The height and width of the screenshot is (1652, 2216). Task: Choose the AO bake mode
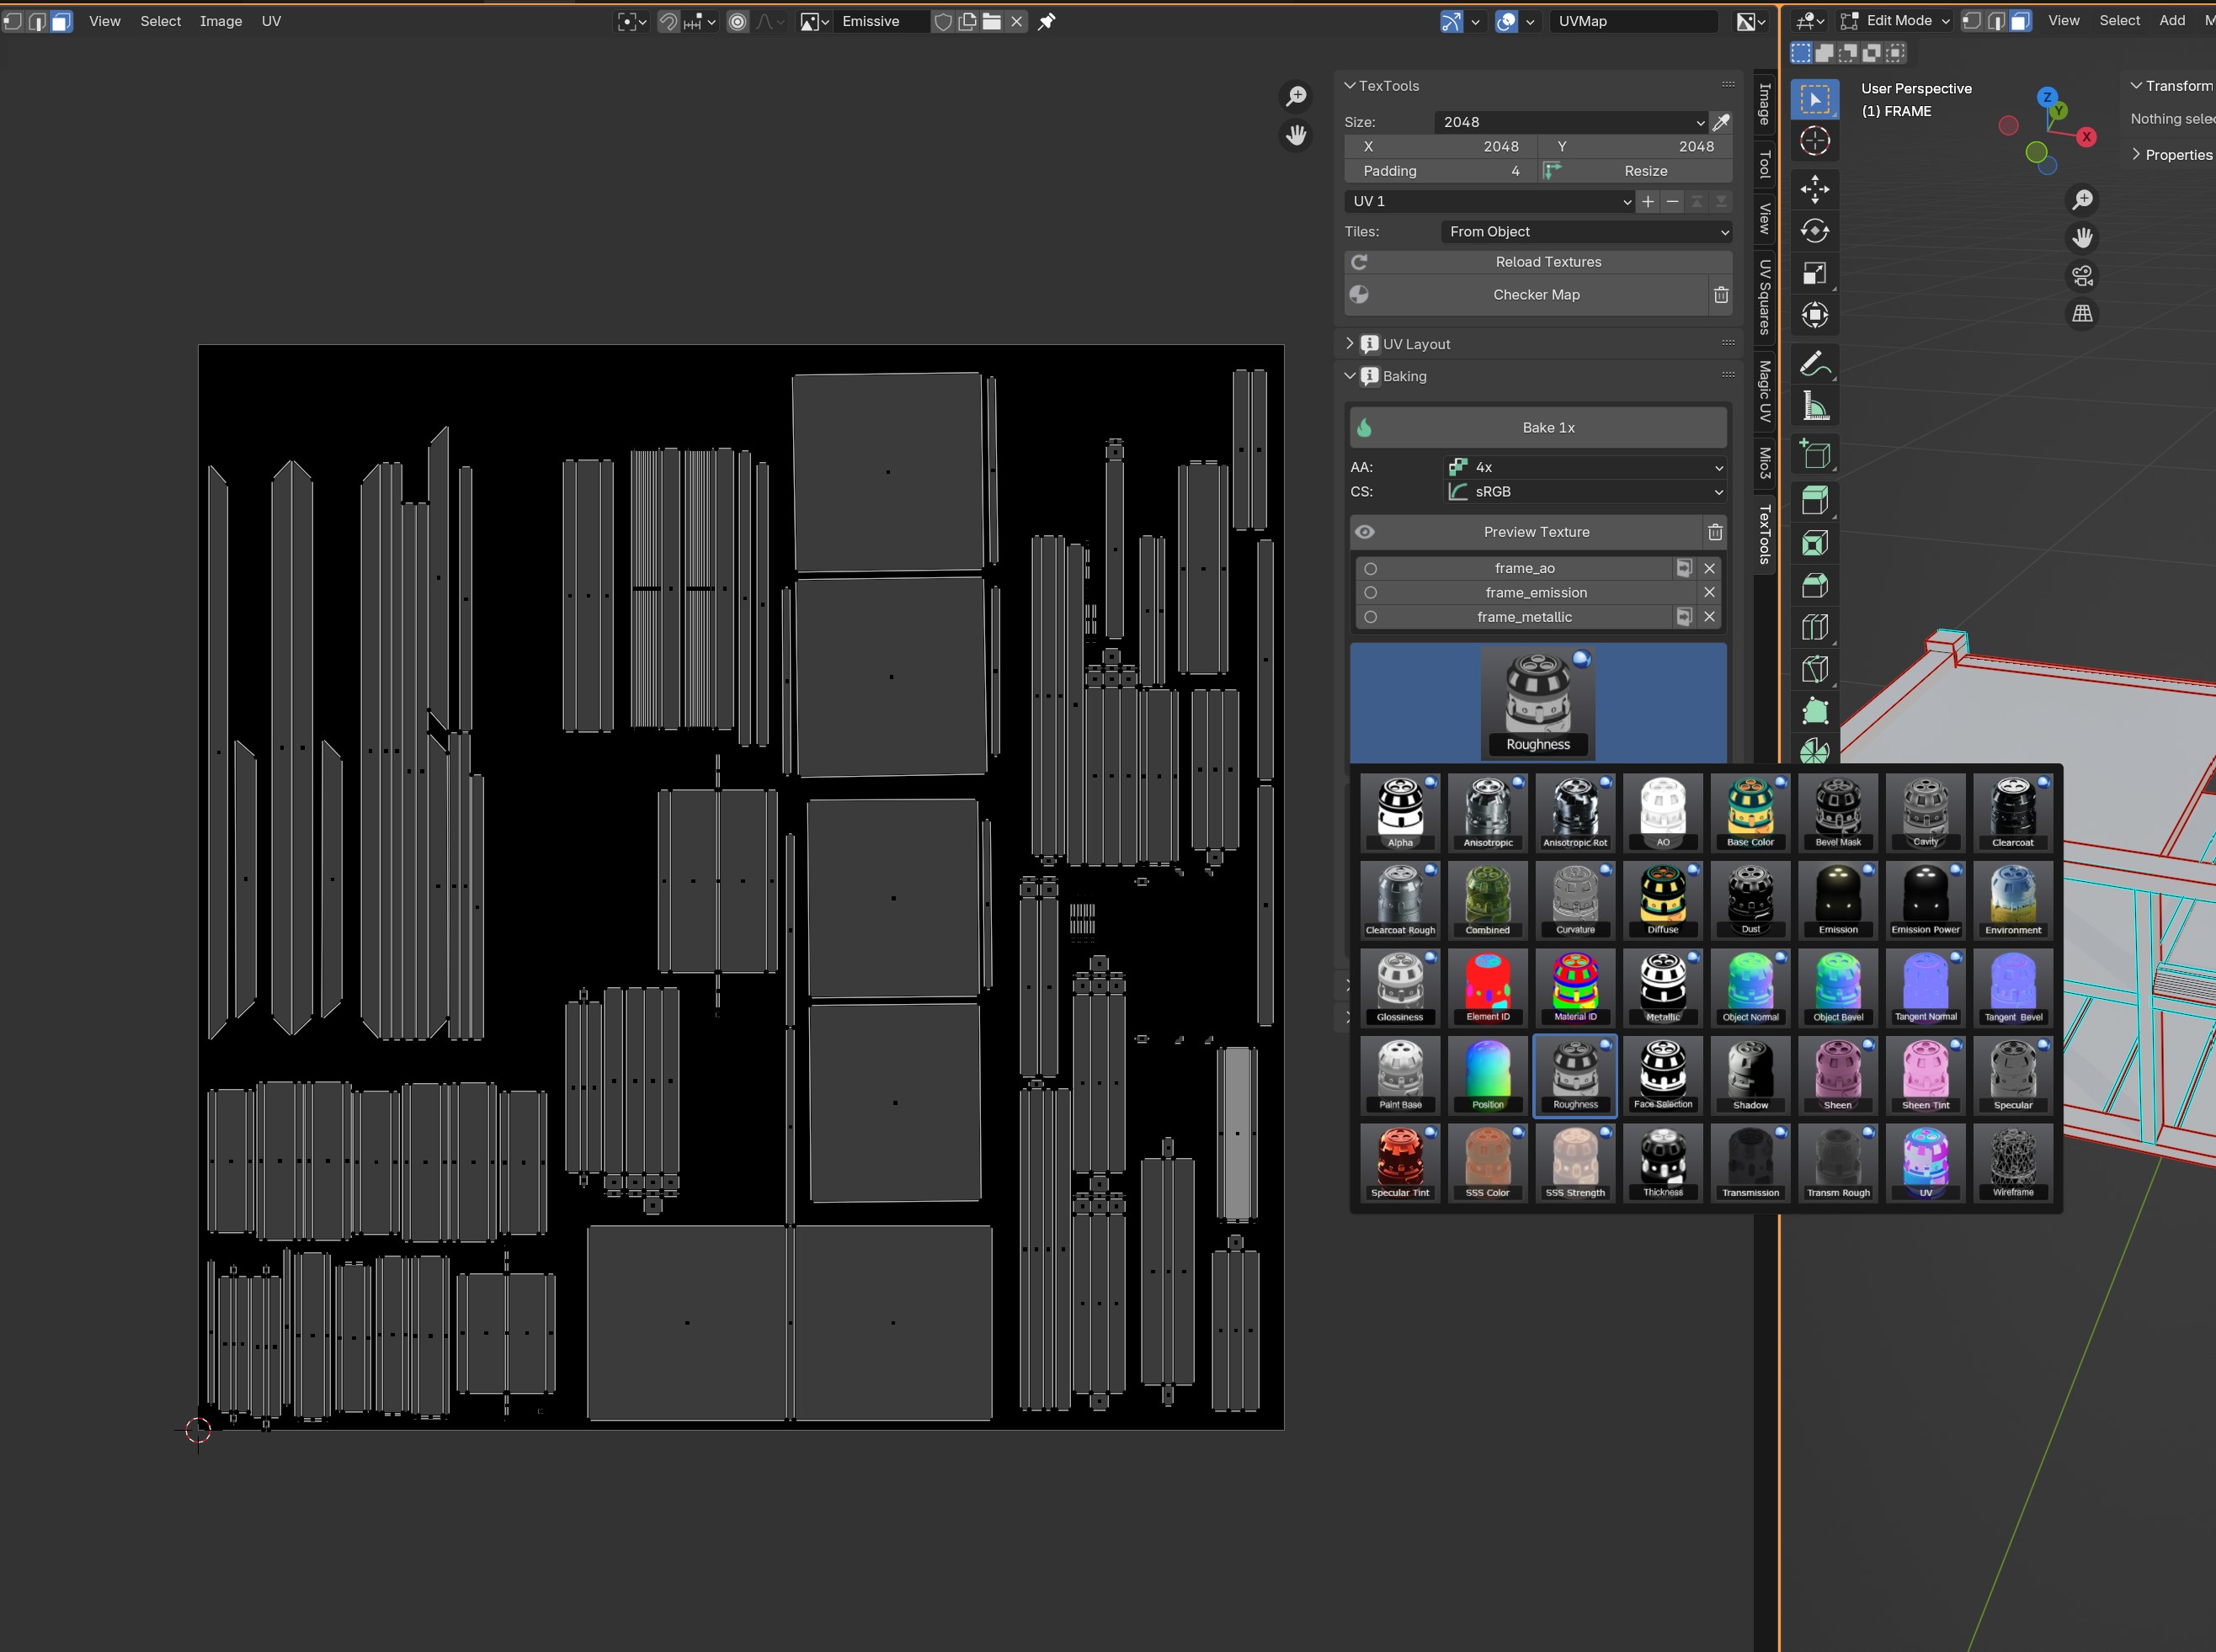(1663, 813)
